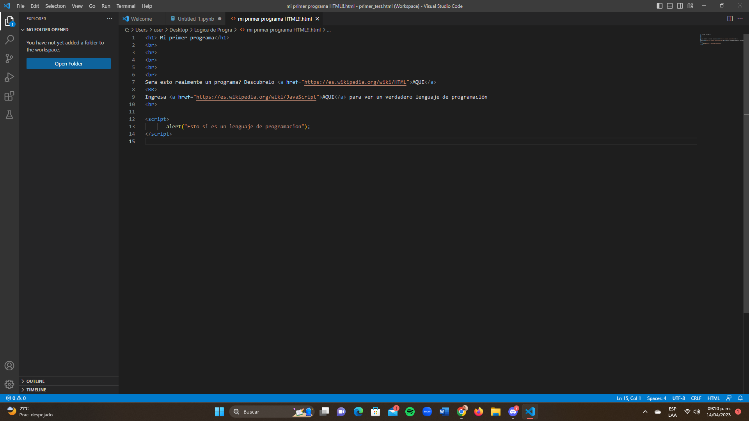The height and width of the screenshot is (421, 749).
Task: Toggle Primary Side Bar visibility
Action: (x=660, y=6)
